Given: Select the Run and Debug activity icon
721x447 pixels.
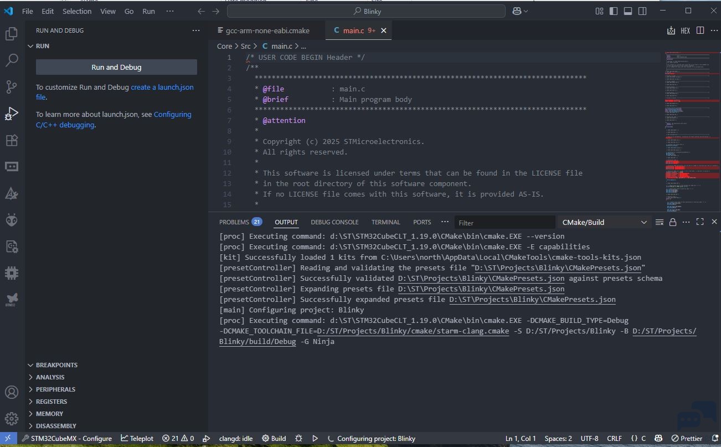Looking at the screenshot, I should pyautogui.click(x=12, y=114).
